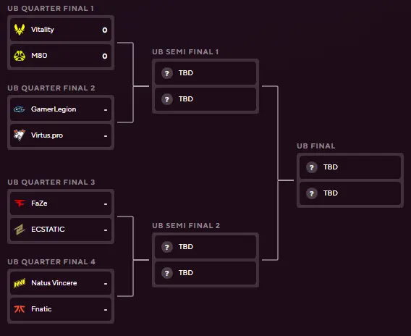Open the M80 team row
This screenshot has width=411, height=336.
pos(61,56)
